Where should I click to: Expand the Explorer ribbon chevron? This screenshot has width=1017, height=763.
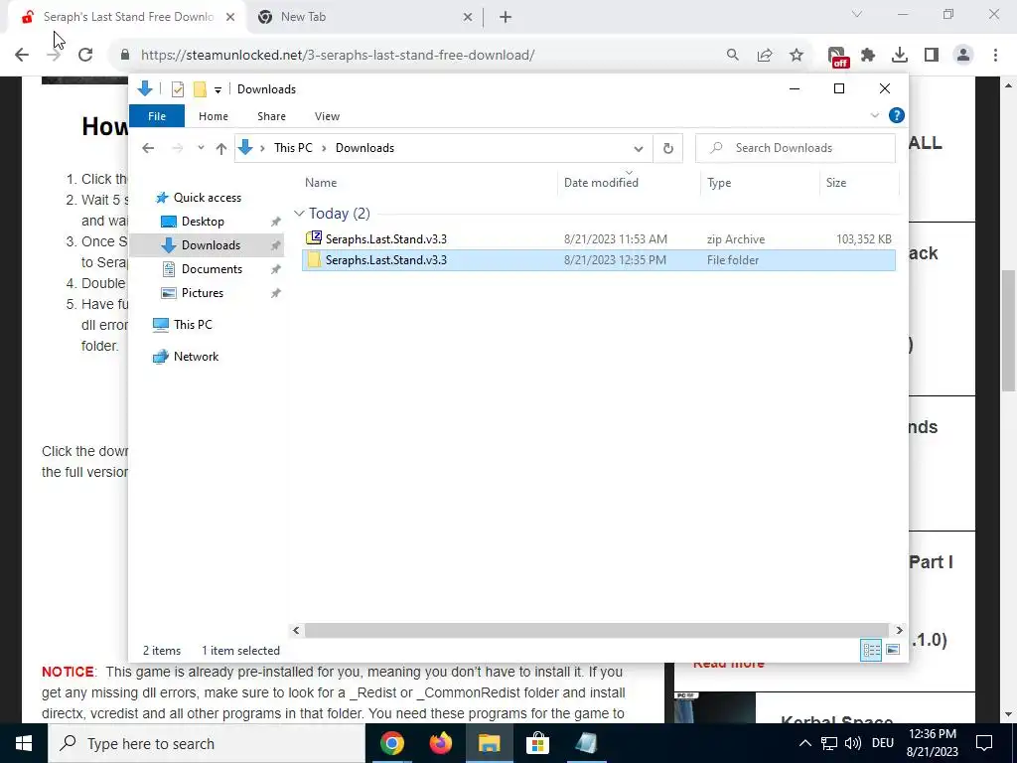pos(874,115)
